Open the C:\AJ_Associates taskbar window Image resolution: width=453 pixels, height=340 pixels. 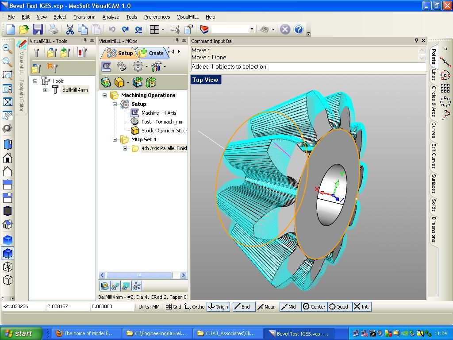227,333
